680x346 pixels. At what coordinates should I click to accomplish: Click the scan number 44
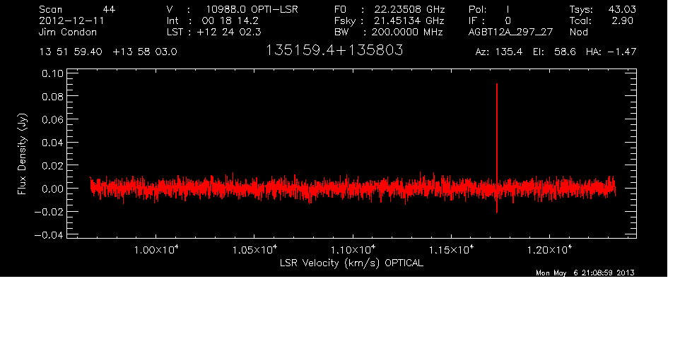(x=109, y=9)
